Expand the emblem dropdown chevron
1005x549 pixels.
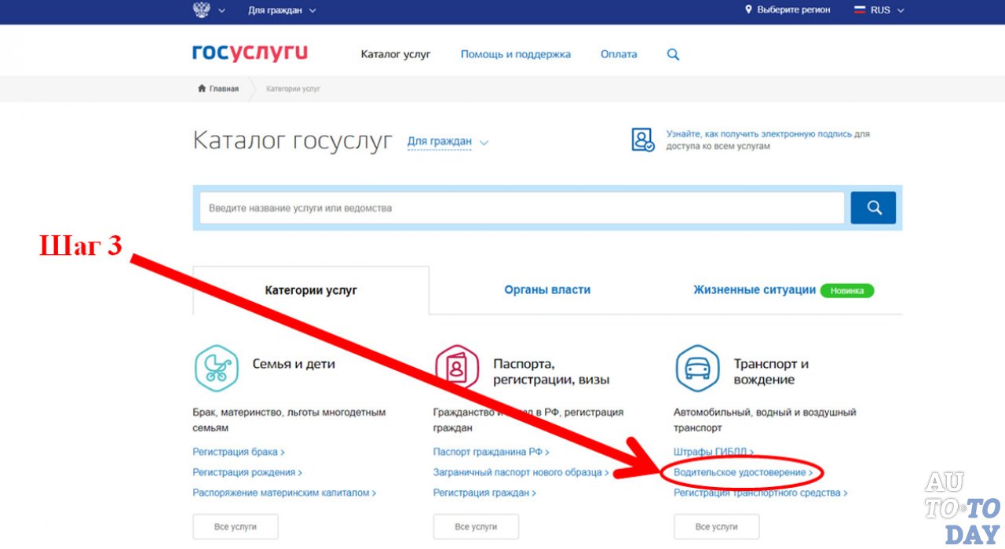[x=221, y=10]
